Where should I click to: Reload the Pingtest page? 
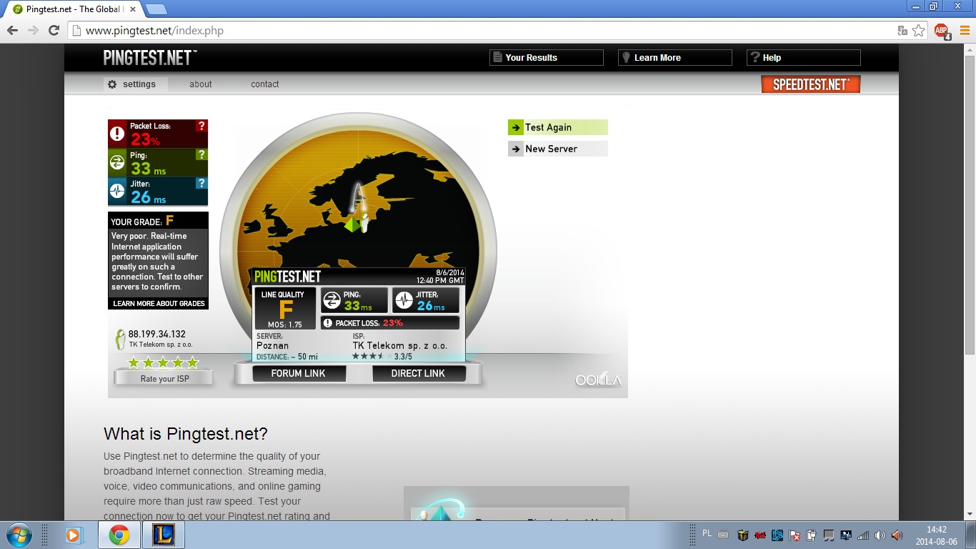[54, 31]
